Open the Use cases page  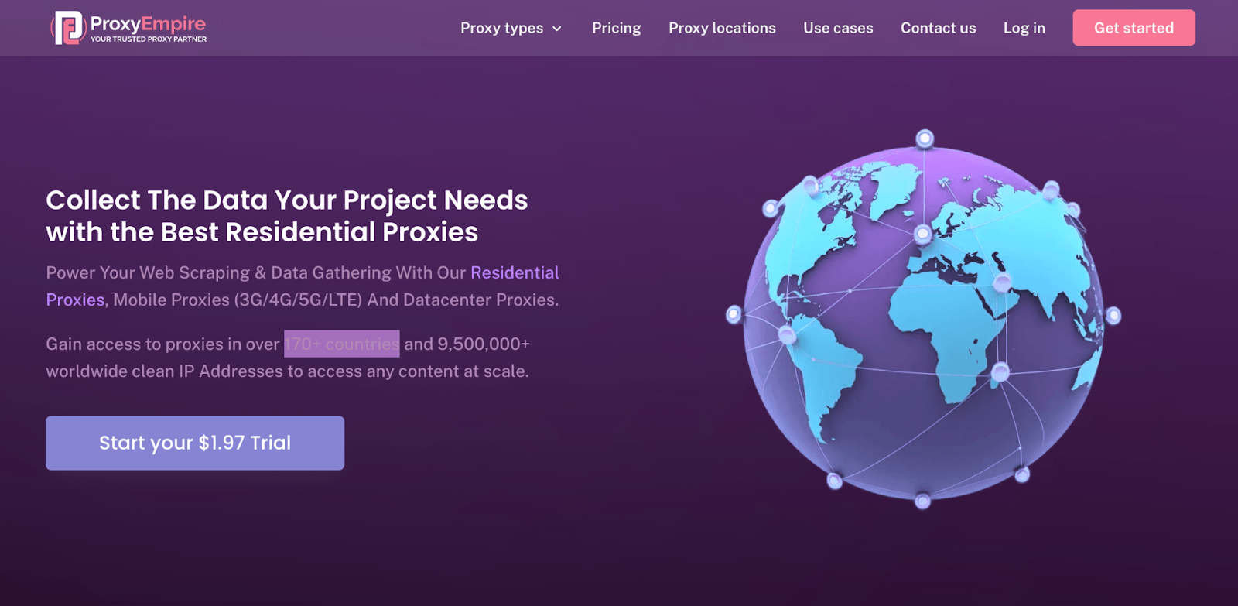point(838,28)
